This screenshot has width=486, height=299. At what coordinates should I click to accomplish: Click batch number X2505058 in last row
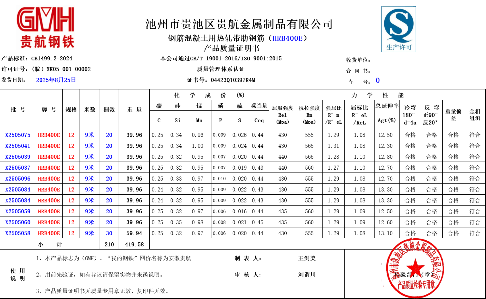click(18, 233)
